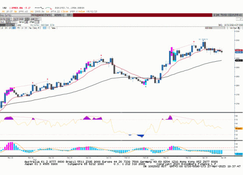Image resolution: width=243 pixels, height=175 pixels.
Task: Select the 1D range tab
Action: point(2,28)
